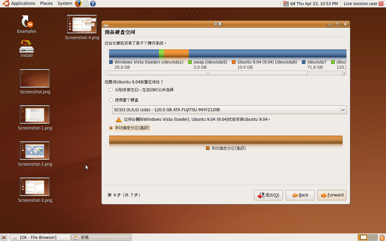Switch to the first workspace

[x=363, y=237]
